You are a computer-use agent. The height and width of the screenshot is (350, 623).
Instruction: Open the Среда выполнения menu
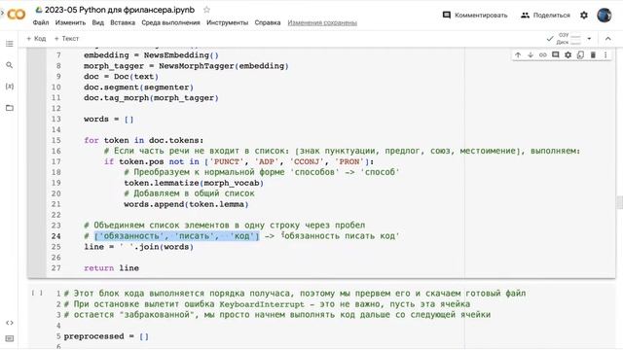tap(171, 22)
